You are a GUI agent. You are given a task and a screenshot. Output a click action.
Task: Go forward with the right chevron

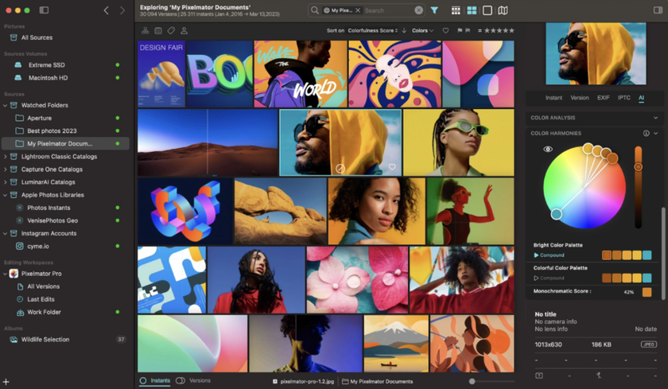(x=122, y=10)
